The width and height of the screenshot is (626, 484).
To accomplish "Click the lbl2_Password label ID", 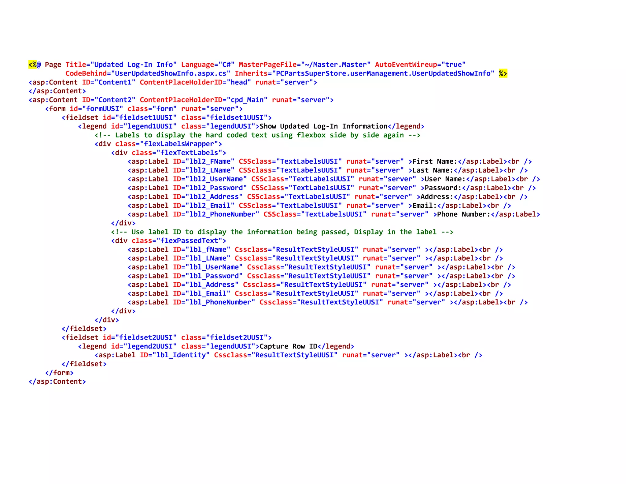I will click(216, 188).
